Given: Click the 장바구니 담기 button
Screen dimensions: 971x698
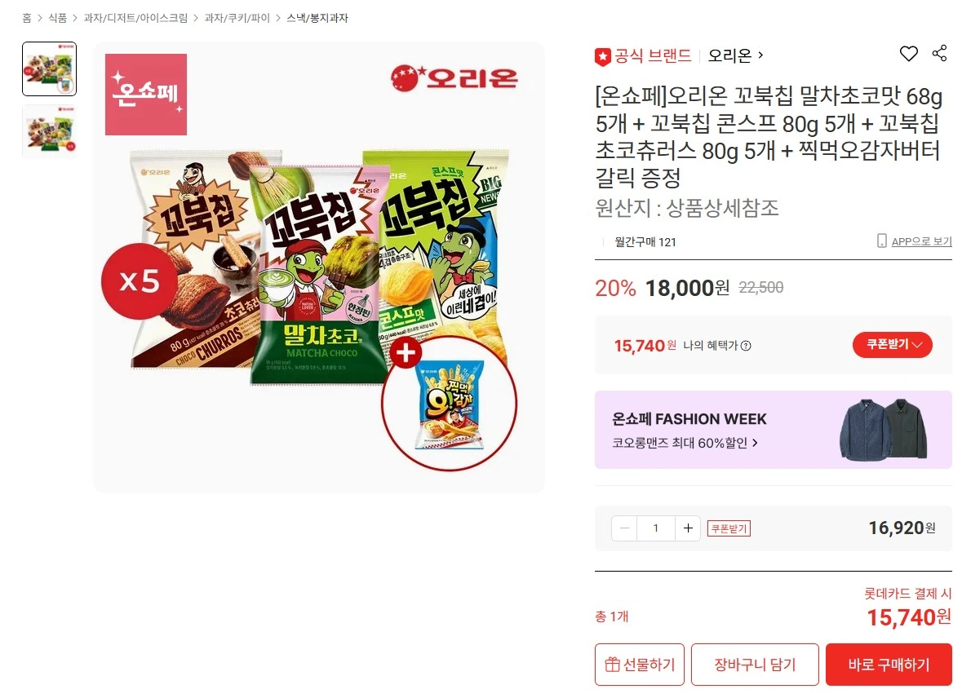Looking at the screenshot, I should (755, 665).
